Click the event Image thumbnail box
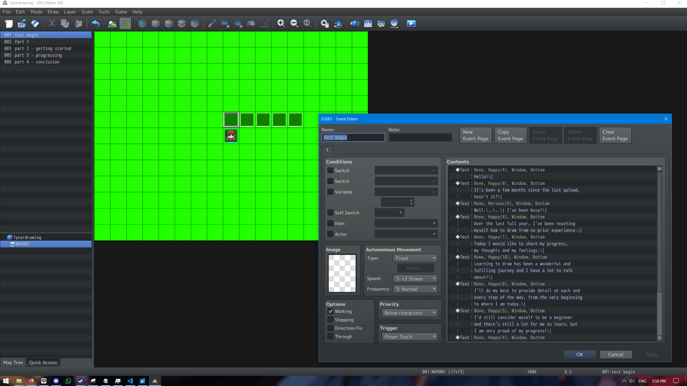Viewport: 687px width, 386px height. pos(342,273)
